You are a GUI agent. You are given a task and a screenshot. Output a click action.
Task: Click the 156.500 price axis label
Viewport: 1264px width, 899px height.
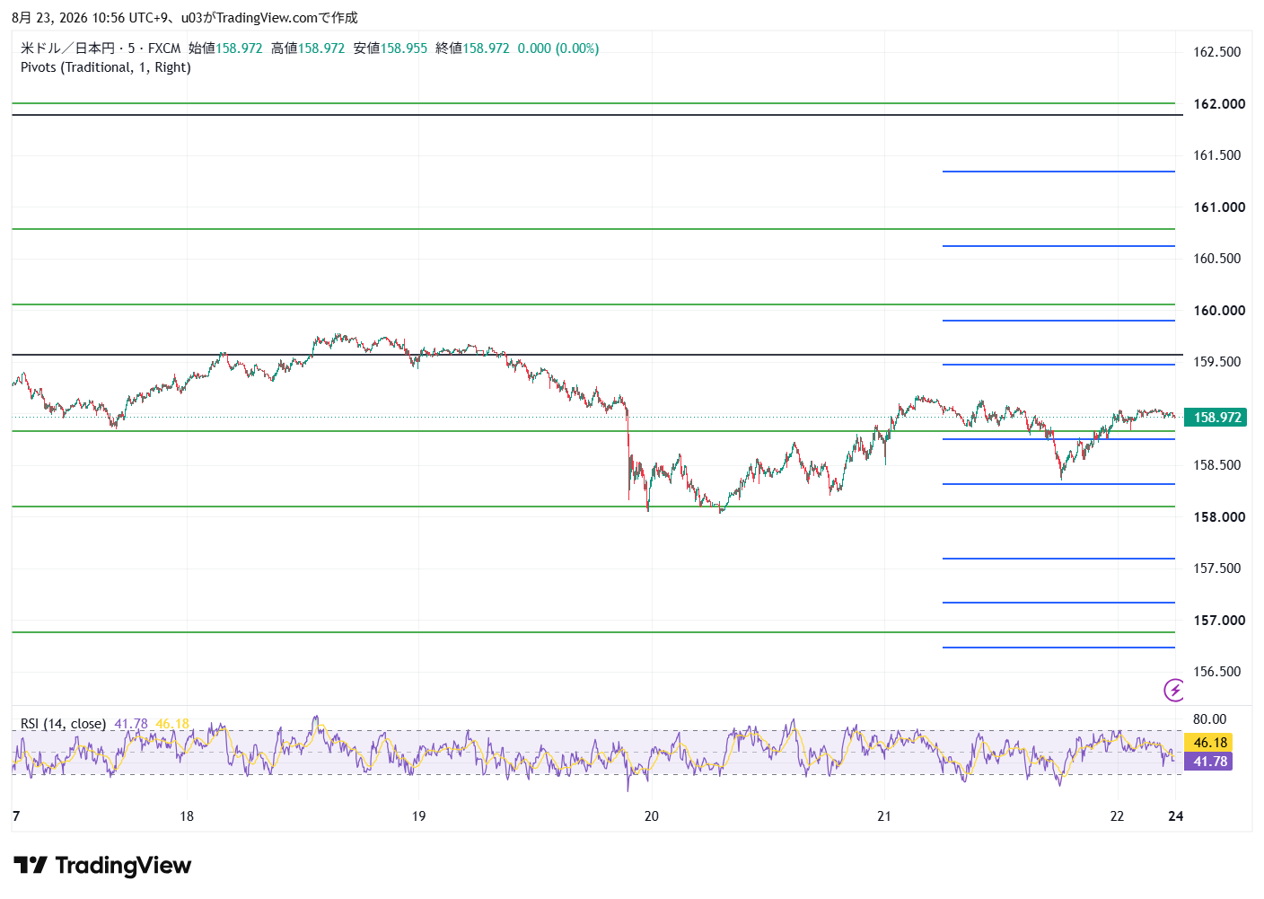tap(1217, 672)
